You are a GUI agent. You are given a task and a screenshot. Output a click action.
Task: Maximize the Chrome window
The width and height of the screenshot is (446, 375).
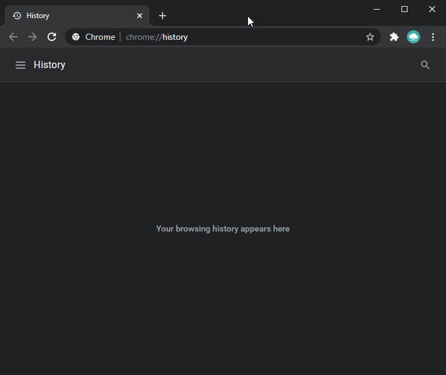[404, 9]
